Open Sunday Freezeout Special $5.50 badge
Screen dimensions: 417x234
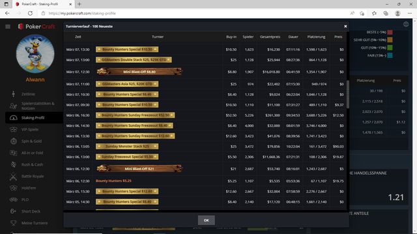(x=127, y=157)
